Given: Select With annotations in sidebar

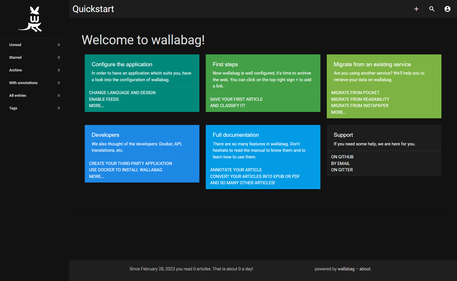Looking at the screenshot, I should (23, 83).
